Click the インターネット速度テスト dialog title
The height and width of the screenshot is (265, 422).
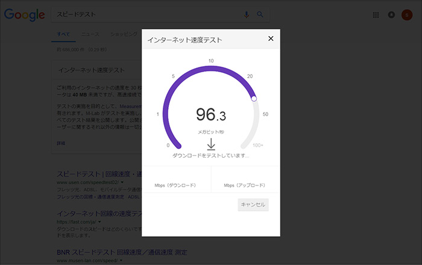coord(185,40)
